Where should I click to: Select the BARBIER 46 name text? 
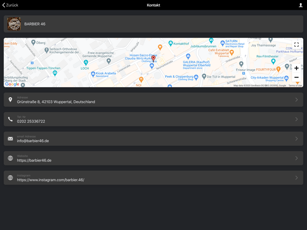[35, 24]
